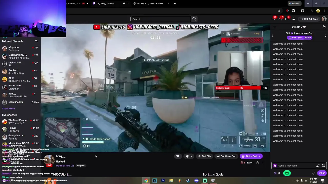Open a2guapo channel in sidebar
328x184 pixels.
point(20,49)
